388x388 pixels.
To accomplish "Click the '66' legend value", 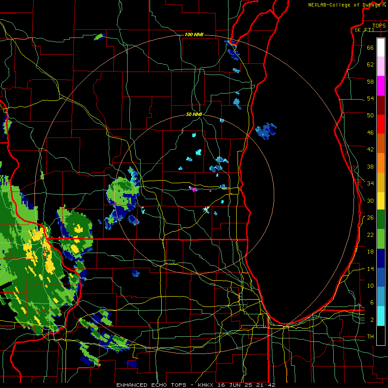I will pyautogui.click(x=370, y=47).
